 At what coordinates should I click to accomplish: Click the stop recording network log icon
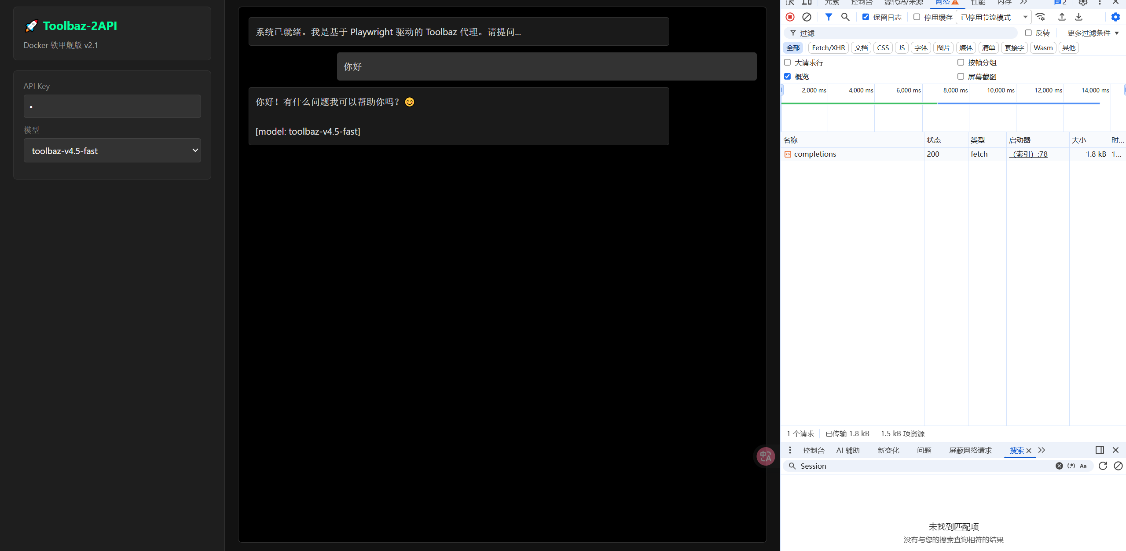[x=790, y=17]
